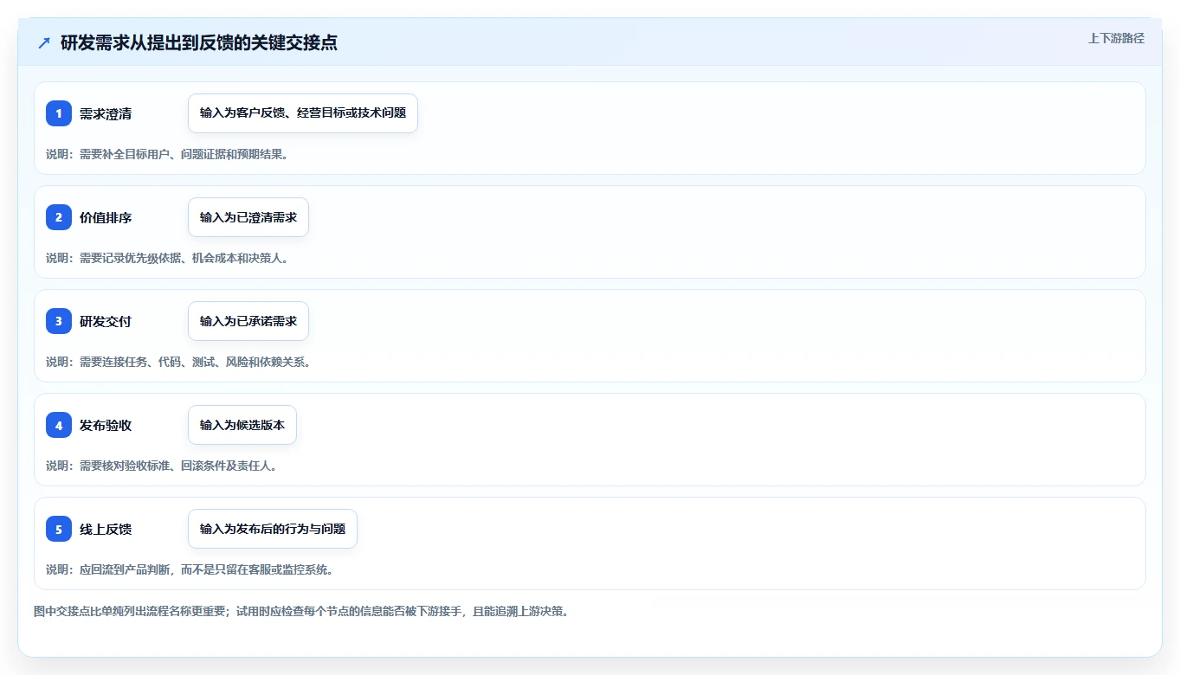Select the 输入为已澄清需求 chip
1180x675 pixels.
tap(248, 217)
